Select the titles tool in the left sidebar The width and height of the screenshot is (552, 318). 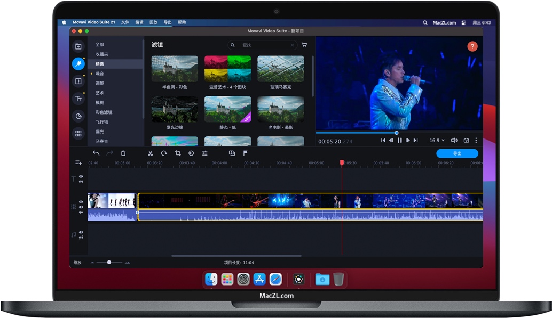click(x=78, y=99)
